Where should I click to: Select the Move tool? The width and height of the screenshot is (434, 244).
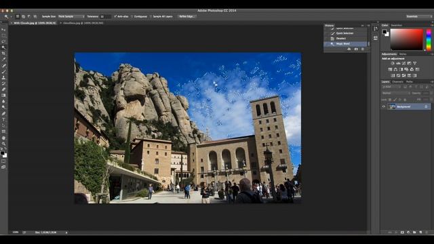(3, 30)
